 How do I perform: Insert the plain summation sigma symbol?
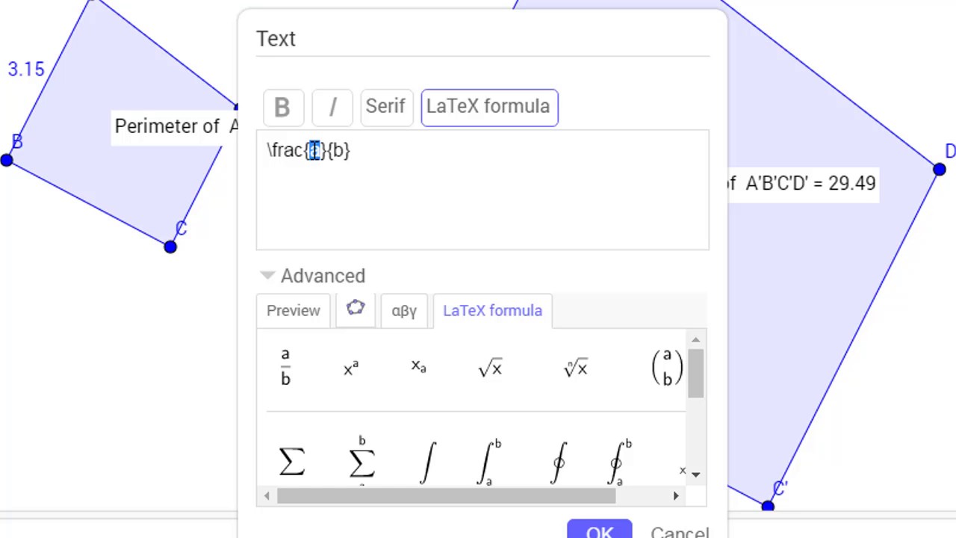pyautogui.click(x=291, y=462)
